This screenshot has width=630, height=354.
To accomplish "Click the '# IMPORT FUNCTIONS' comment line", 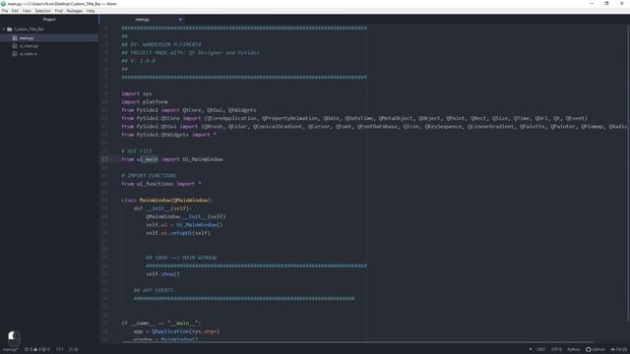I will click(x=149, y=176).
